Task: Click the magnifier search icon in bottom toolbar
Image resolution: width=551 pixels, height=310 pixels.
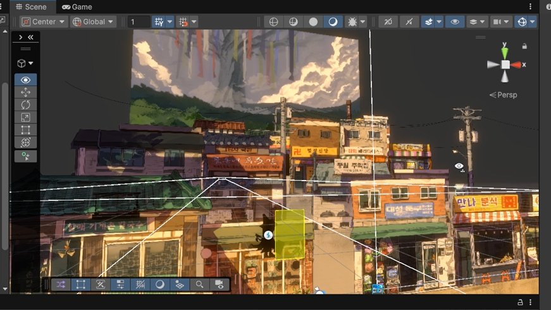Action: click(x=200, y=284)
